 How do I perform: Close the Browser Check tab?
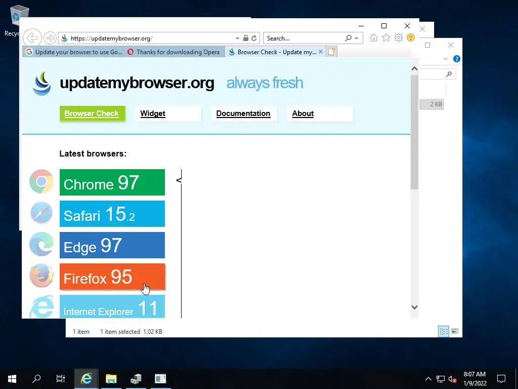pos(320,52)
